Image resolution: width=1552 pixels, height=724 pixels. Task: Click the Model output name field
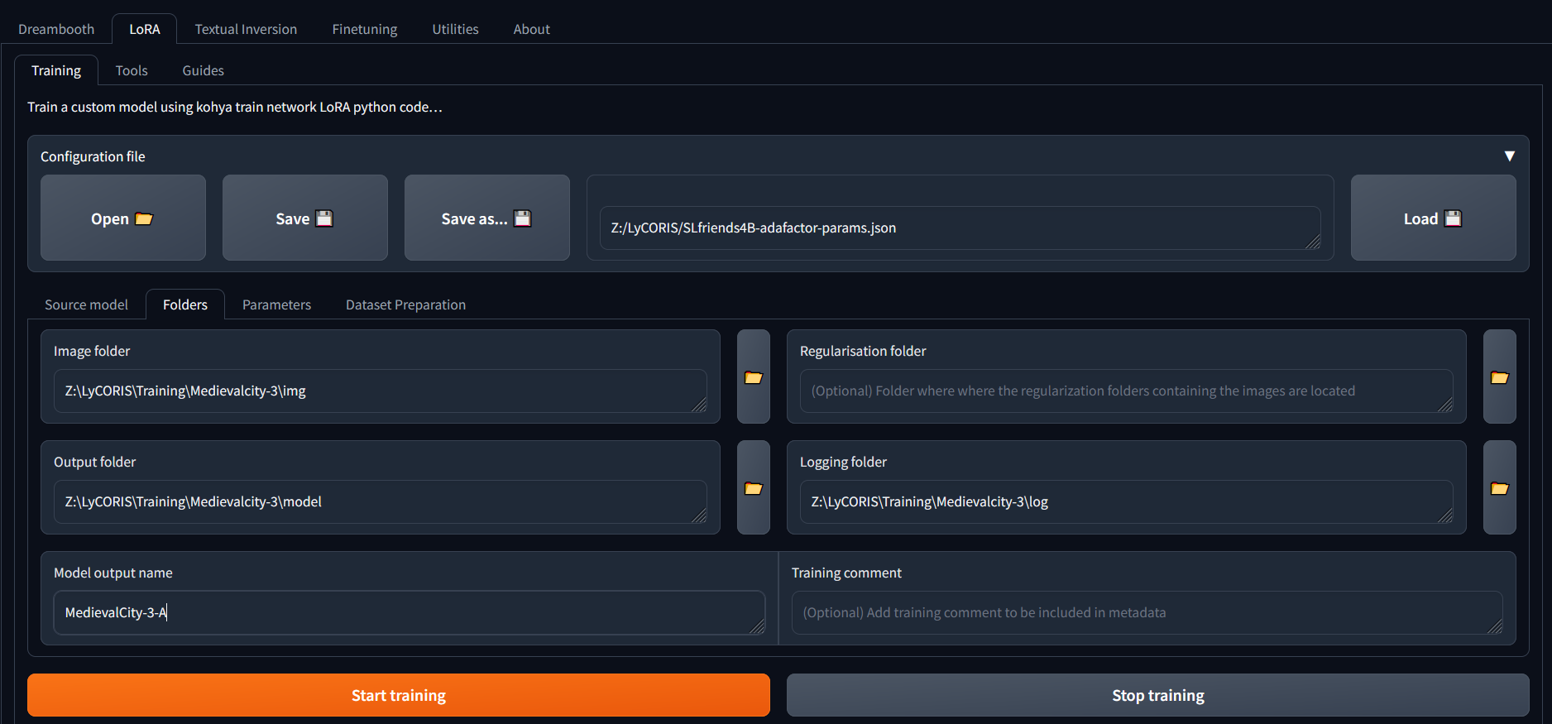[x=409, y=612]
